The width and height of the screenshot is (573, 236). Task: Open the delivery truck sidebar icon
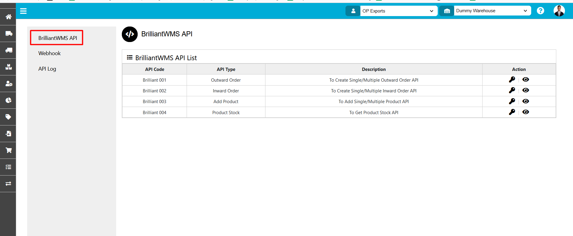tap(8, 33)
